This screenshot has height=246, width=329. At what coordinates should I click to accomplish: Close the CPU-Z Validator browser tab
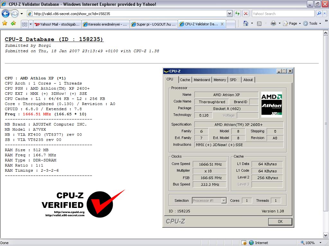click(x=222, y=24)
